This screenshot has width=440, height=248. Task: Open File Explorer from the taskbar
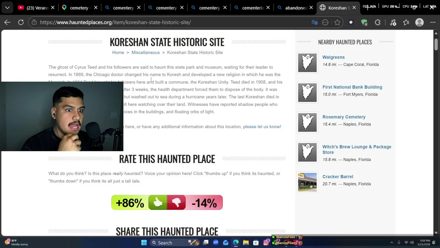click(246, 243)
